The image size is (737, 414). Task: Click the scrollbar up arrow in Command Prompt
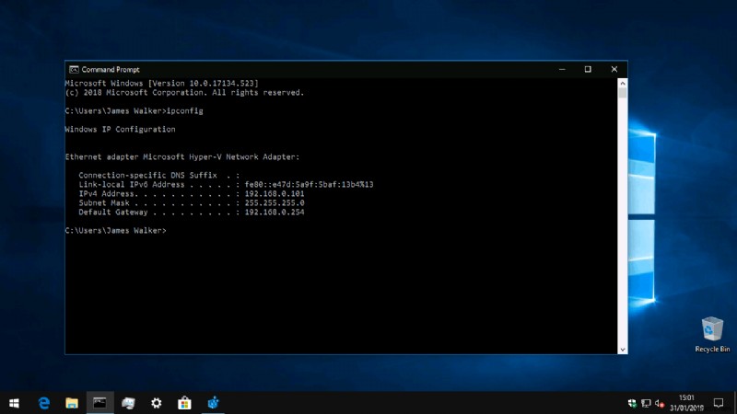[623, 83]
